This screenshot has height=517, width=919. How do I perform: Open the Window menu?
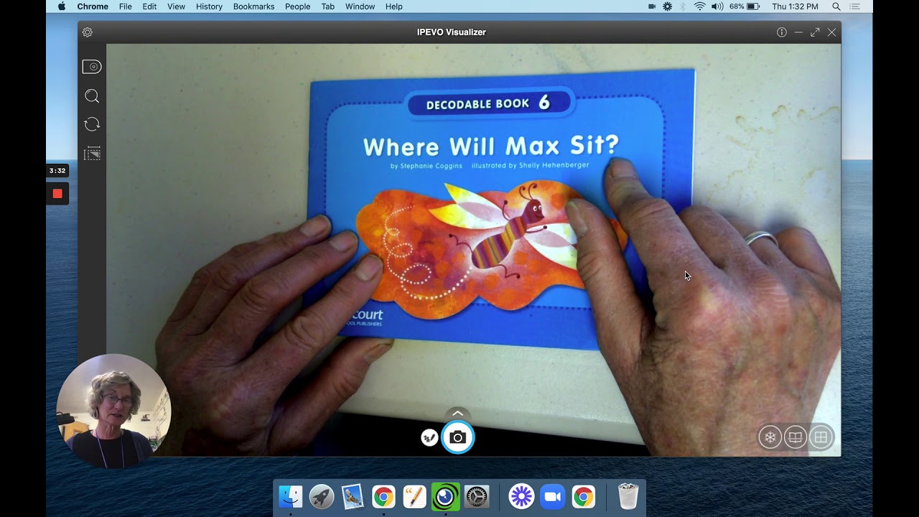360,6
